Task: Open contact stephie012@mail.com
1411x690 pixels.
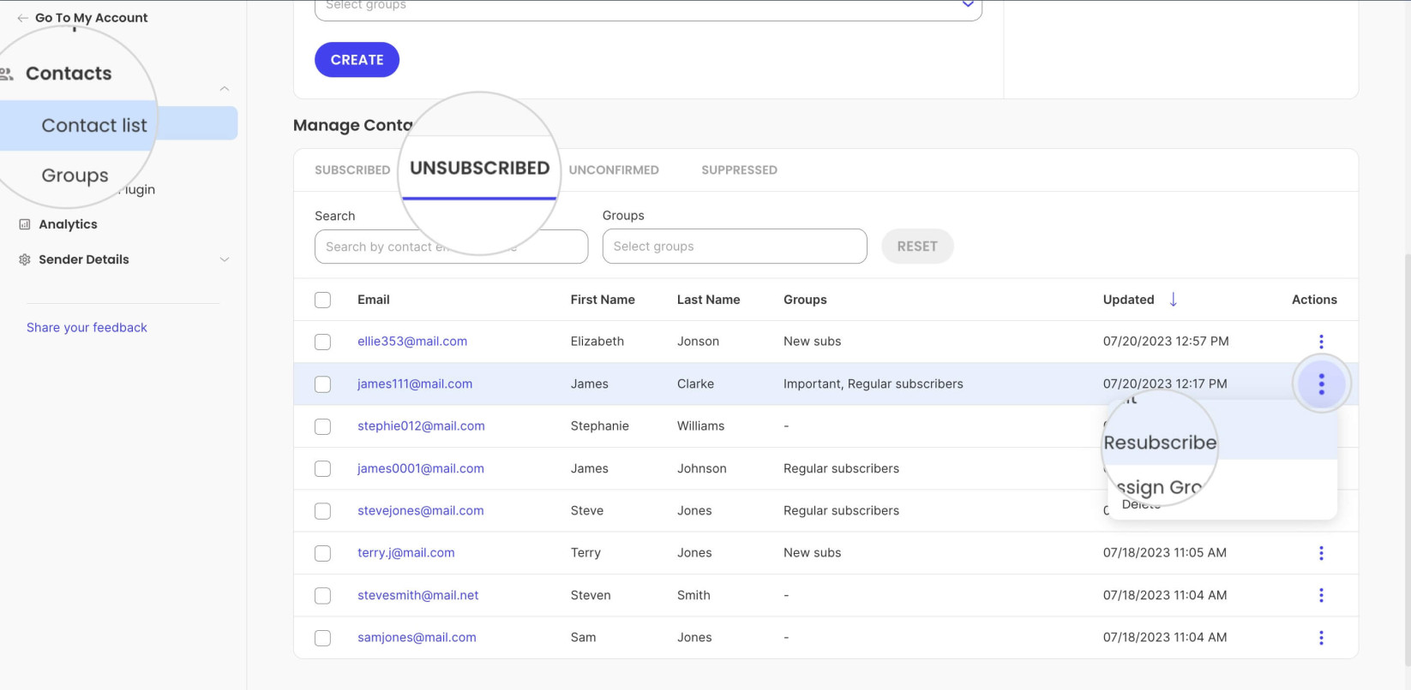Action: (421, 426)
